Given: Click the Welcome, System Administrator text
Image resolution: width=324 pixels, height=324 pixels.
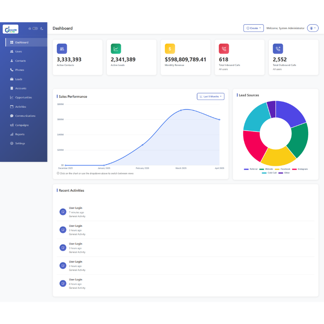Looking at the screenshot, I should (285, 28).
